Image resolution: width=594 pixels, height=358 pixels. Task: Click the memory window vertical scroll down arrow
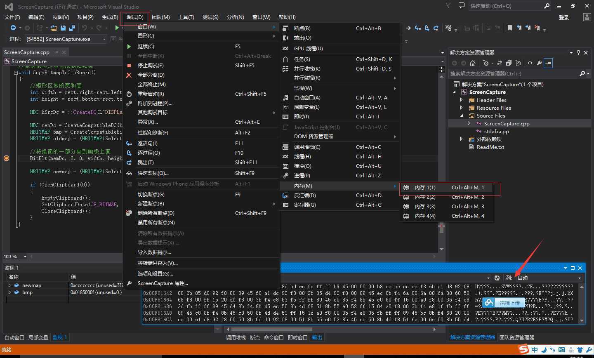(582, 320)
